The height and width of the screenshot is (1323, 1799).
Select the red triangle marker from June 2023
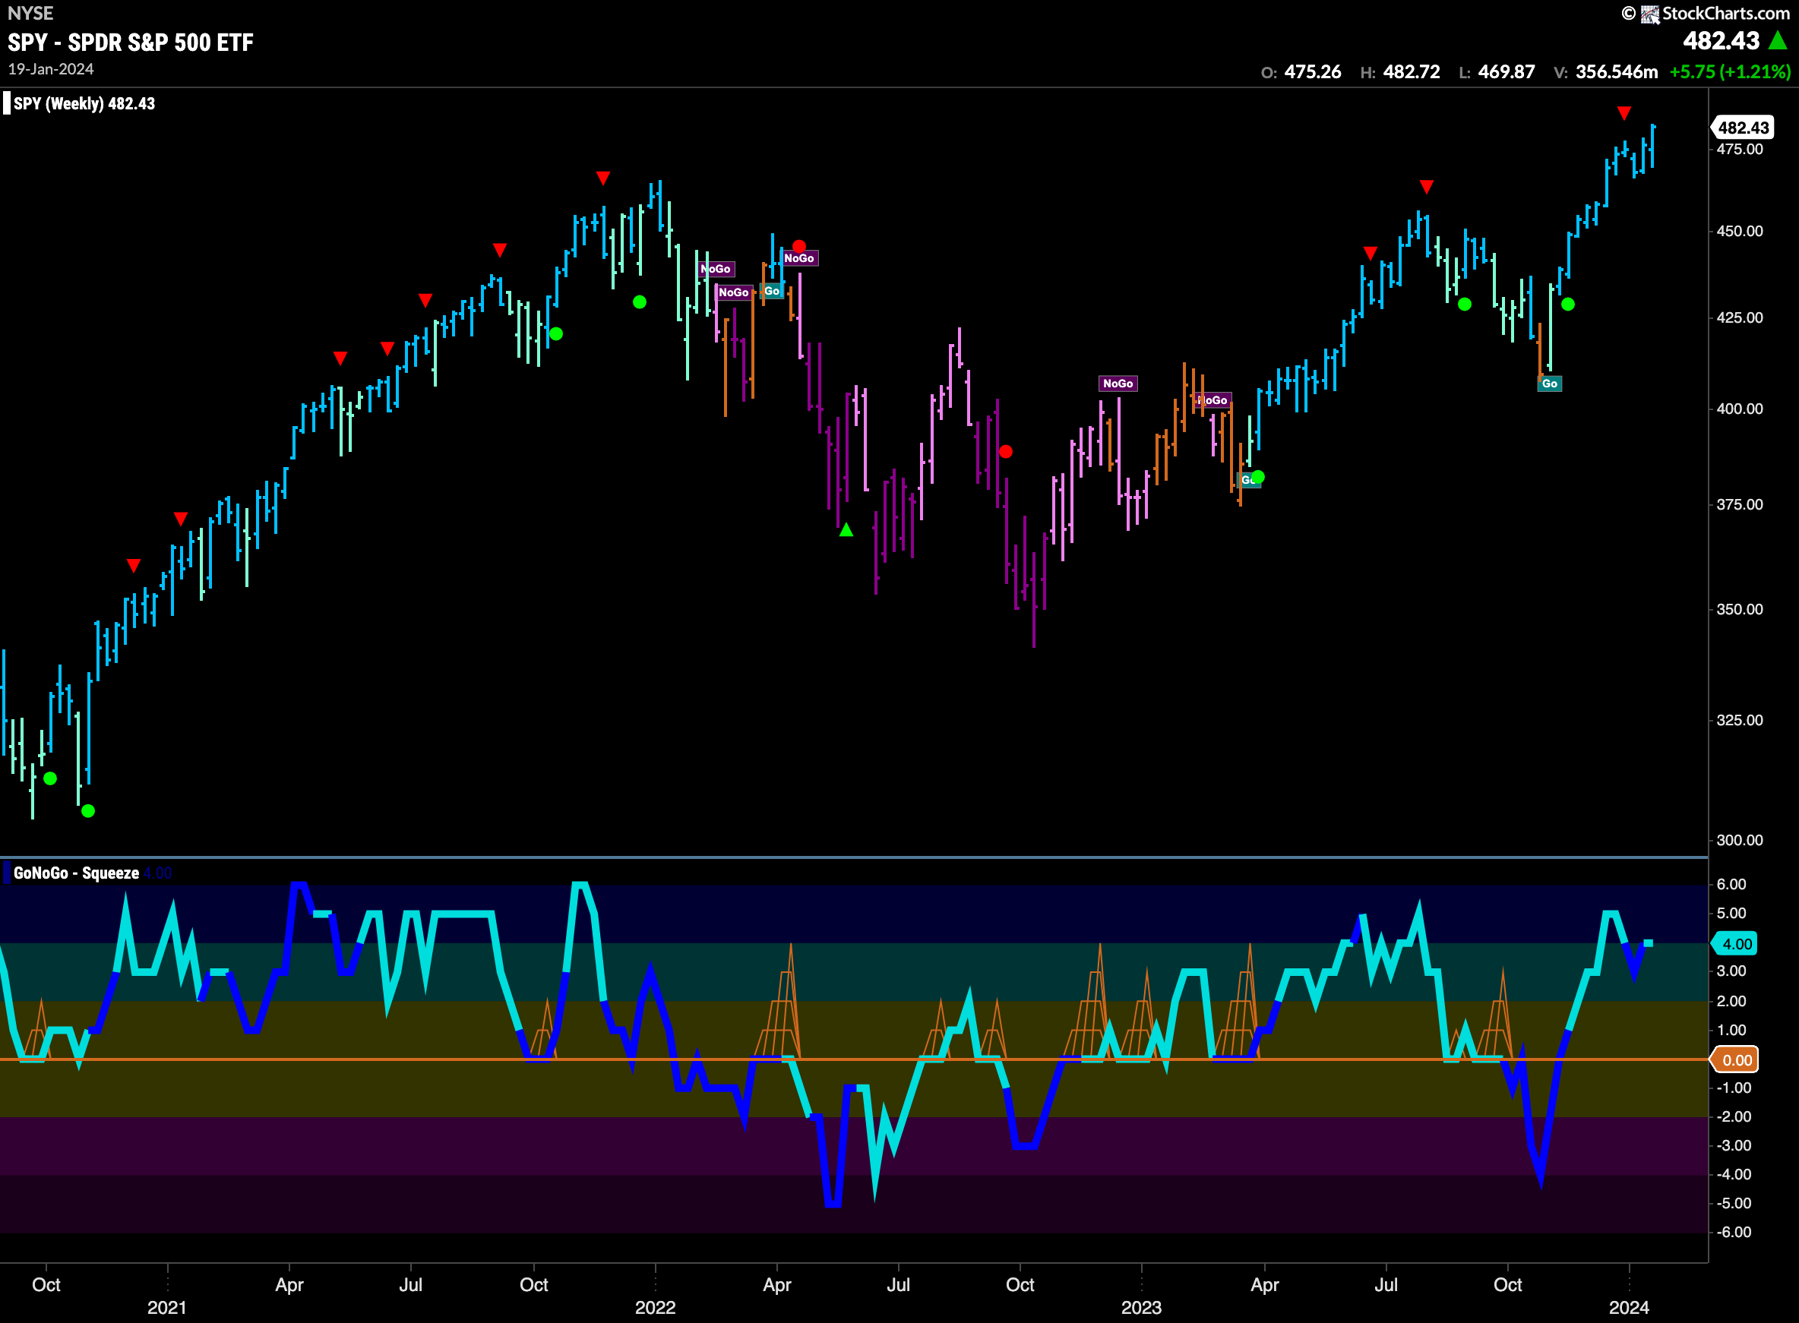[x=1371, y=253]
